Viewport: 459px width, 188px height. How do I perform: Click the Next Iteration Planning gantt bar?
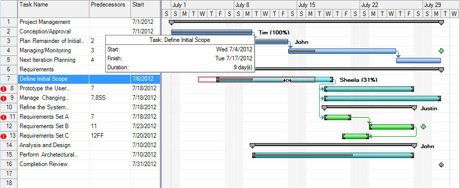[419, 60]
